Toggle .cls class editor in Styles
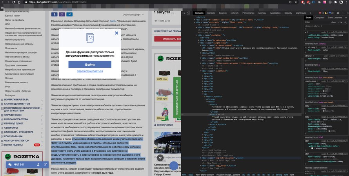This screenshot has width=349, height=176. 340,22
